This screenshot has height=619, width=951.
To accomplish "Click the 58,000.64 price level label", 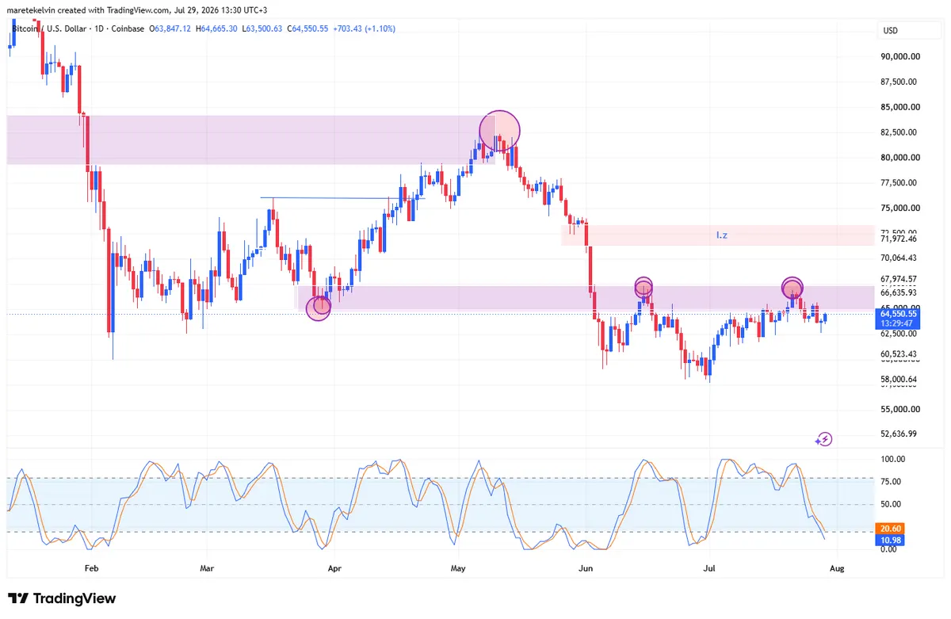I will click(x=899, y=380).
